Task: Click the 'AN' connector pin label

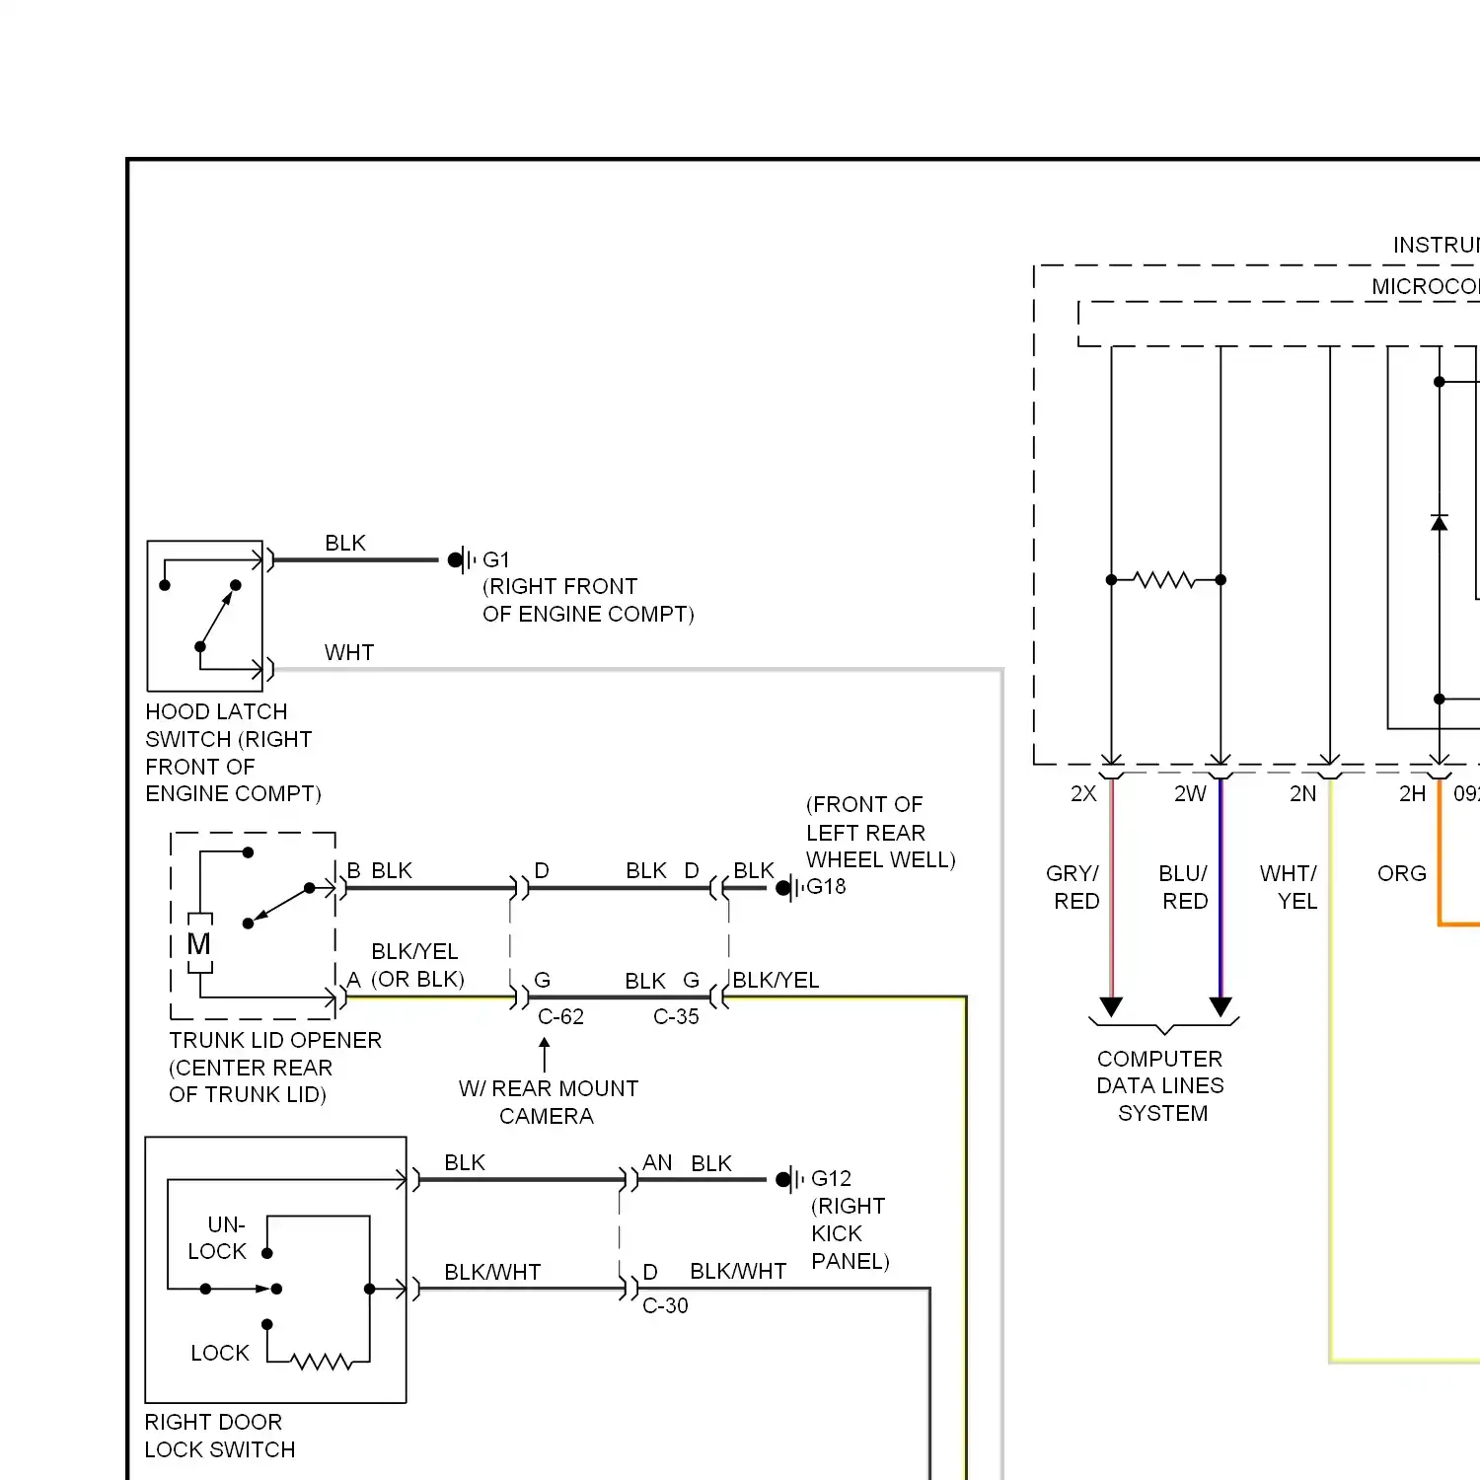Action: click(657, 1162)
